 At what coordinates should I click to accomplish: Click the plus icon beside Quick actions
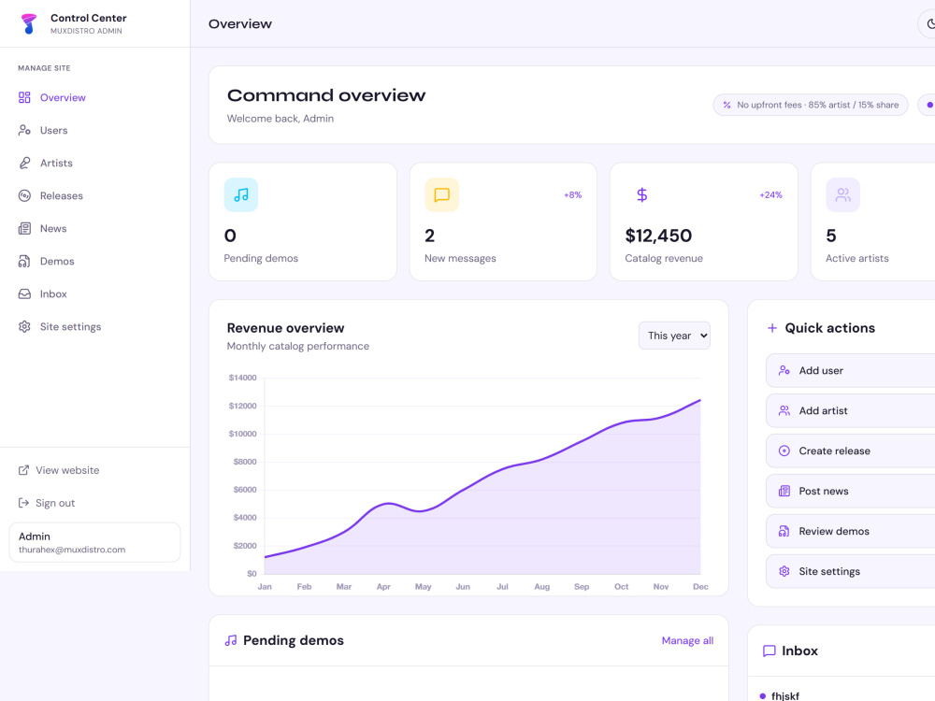click(x=772, y=328)
